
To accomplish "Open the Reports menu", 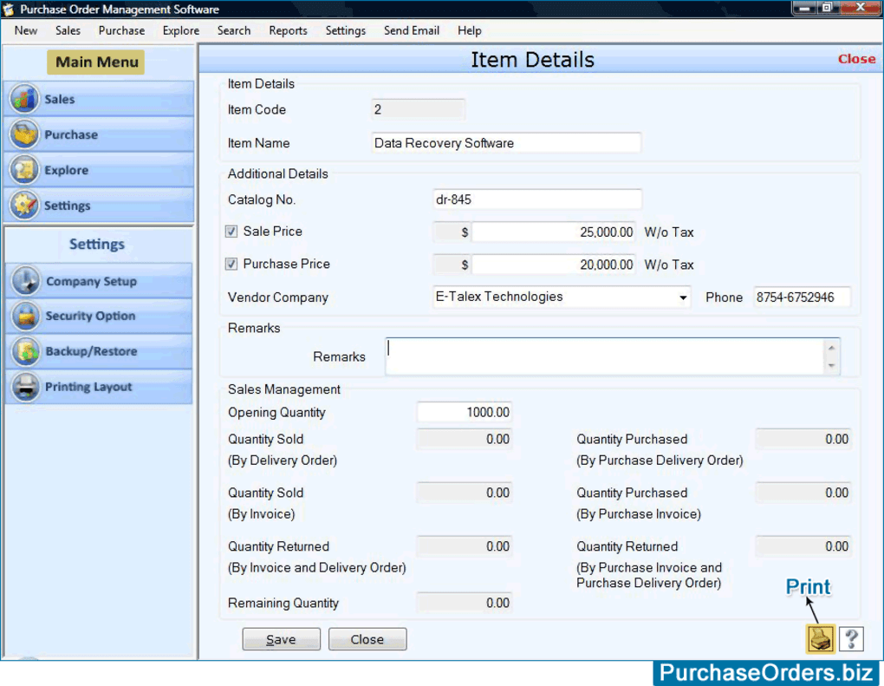I will coord(288,30).
